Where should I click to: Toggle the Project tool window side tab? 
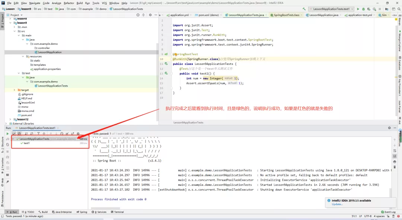[x=2, y=19]
